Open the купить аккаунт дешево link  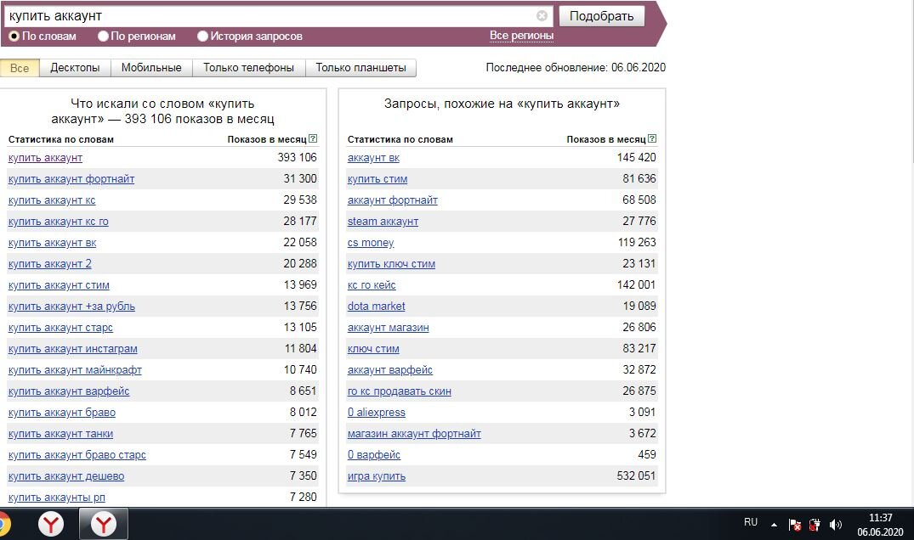(x=65, y=476)
